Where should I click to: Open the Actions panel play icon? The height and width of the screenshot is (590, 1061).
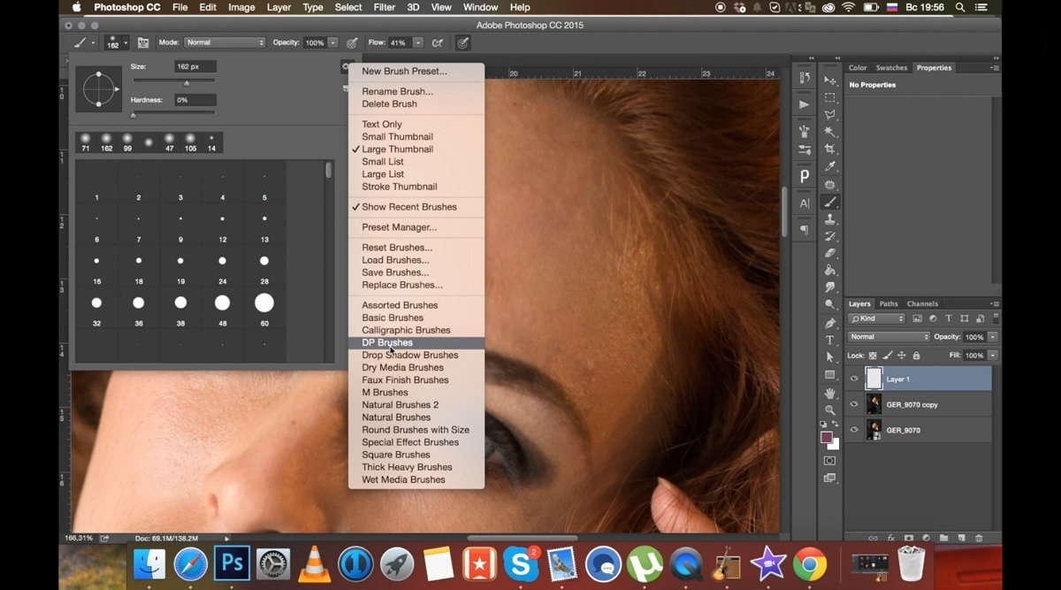(x=804, y=104)
